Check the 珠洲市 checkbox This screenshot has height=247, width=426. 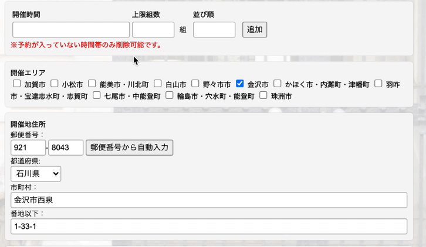(x=263, y=95)
